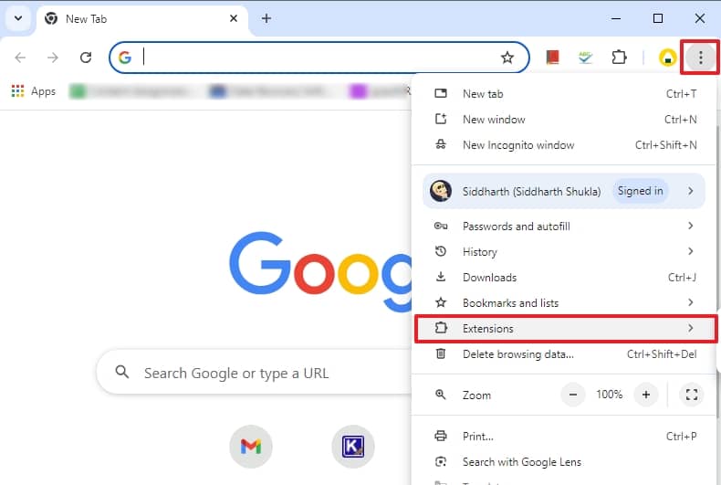The width and height of the screenshot is (721, 485).
Task: Click the magnifier icon in Google search box
Action: 122,372
